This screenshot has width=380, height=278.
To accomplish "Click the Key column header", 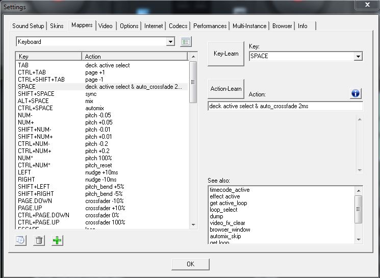I will click(x=49, y=57).
